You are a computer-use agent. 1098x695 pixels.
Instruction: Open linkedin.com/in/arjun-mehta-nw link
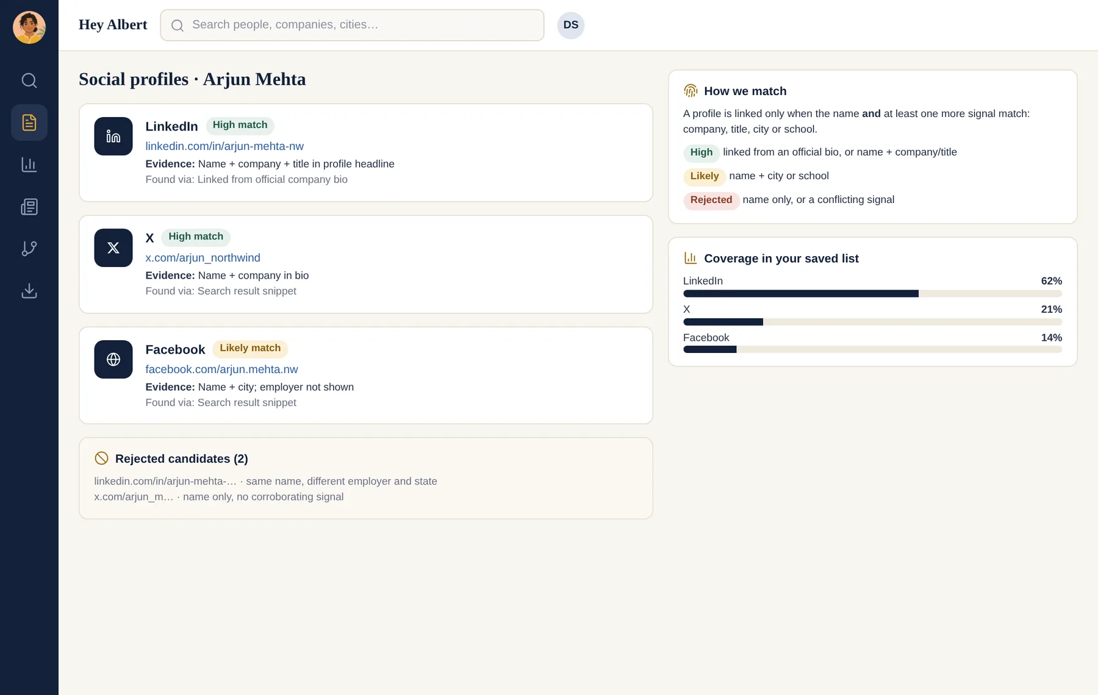click(224, 146)
